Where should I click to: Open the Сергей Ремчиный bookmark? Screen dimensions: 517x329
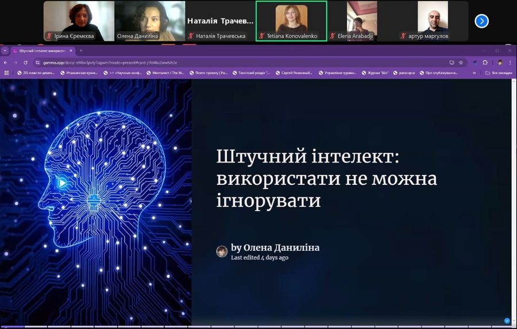point(294,73)
